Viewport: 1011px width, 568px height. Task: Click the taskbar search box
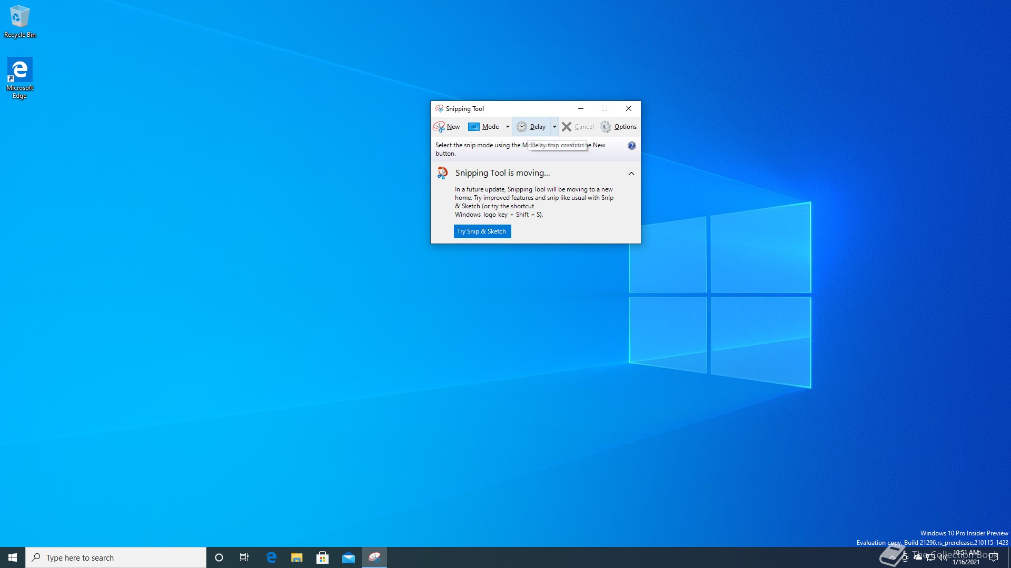(116, 557)
